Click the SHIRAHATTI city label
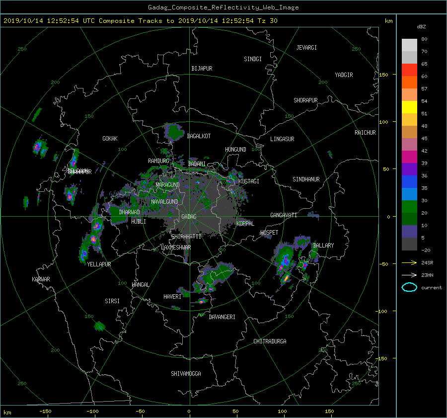This screenshot has width=447, height=418. coord(186,237)
